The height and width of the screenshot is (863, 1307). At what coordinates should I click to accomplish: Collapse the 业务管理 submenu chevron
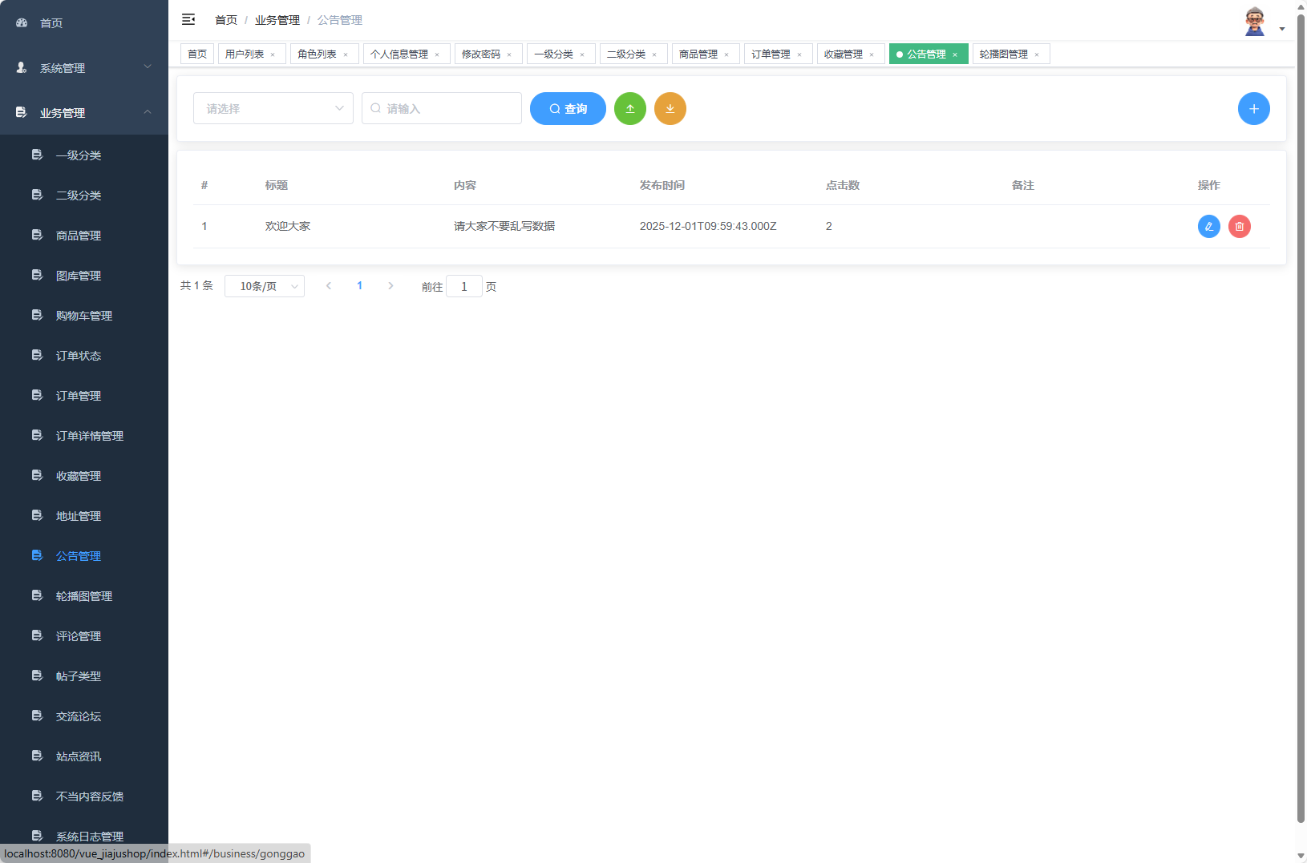point(147,112)
